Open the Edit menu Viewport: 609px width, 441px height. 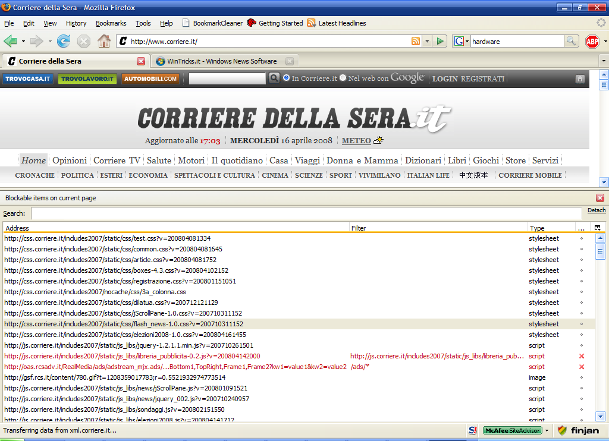29,23
